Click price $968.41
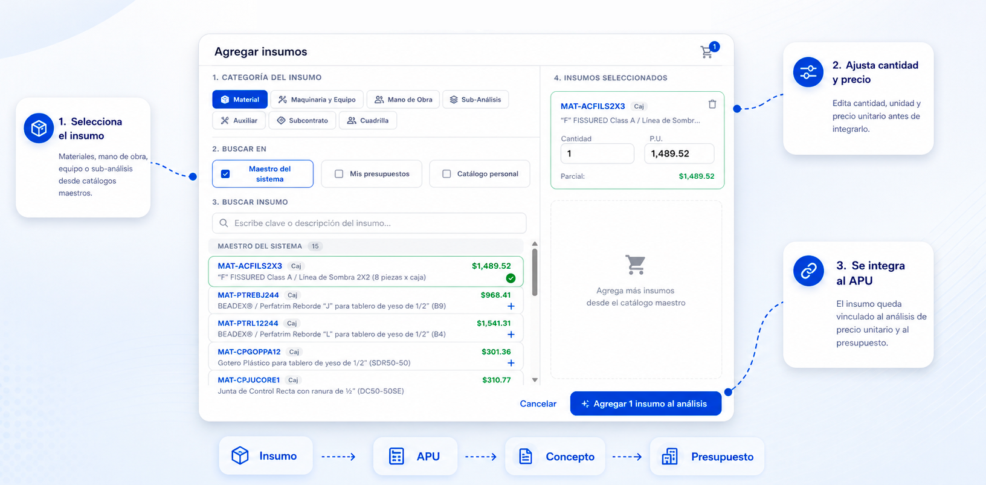 tap(495, 295)
